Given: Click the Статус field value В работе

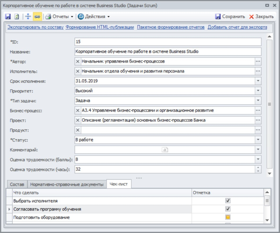Looking at the screenshot, I should point(84,140).
